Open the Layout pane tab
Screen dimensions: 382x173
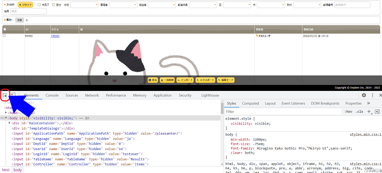click(270, 103)
